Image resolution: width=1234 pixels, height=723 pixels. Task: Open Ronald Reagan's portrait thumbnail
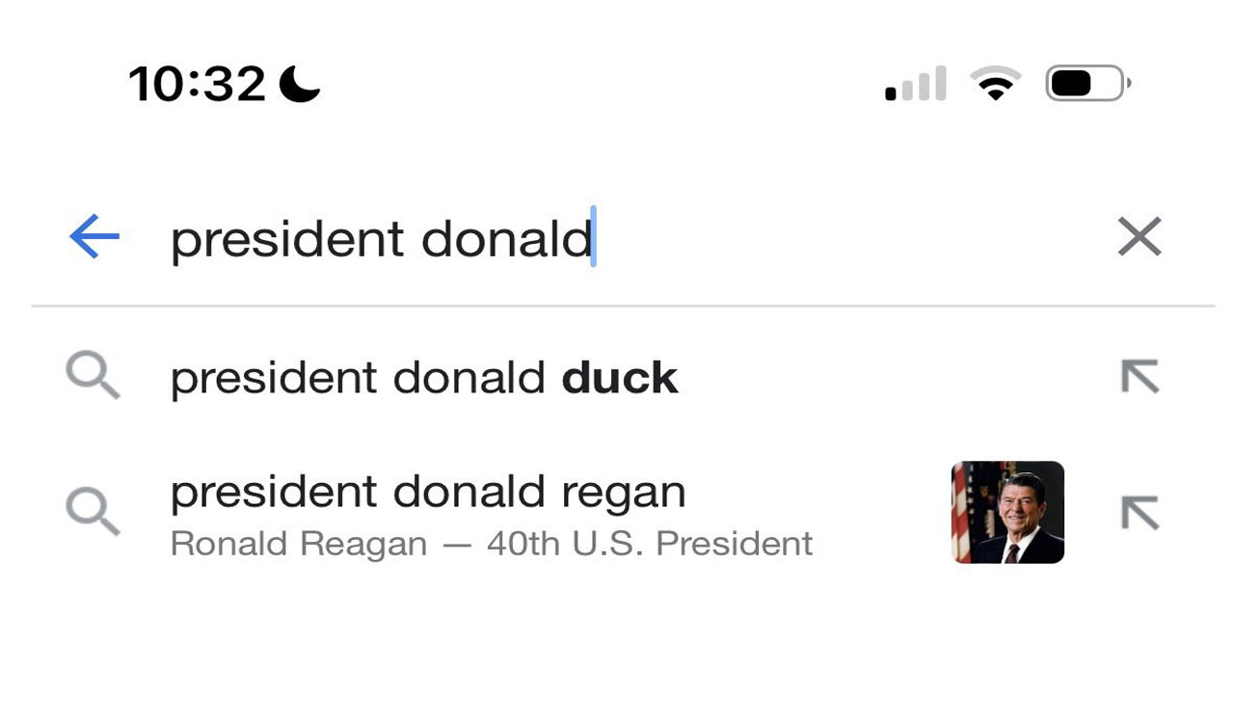pos(1006,512)
